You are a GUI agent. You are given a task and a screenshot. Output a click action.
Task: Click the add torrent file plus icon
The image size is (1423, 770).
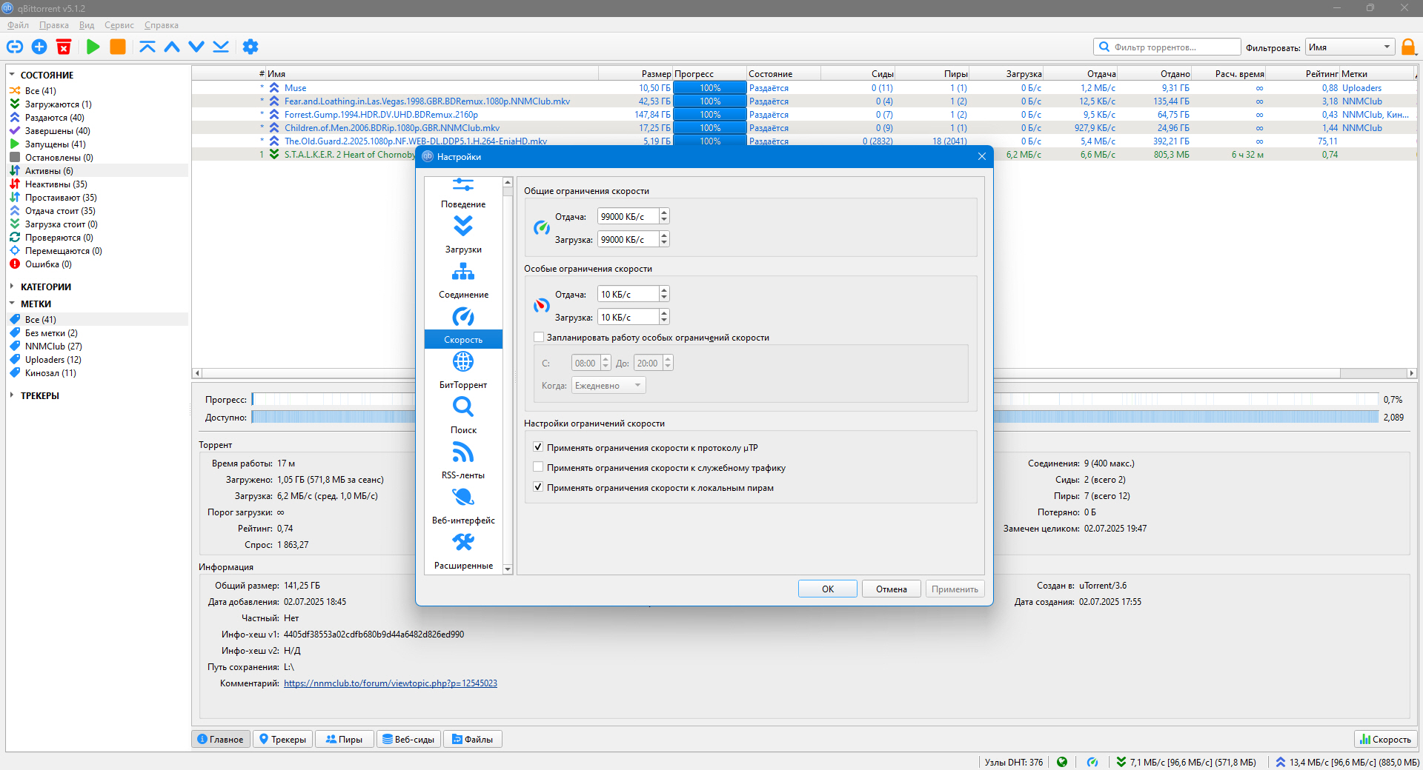tap(39, 47)
